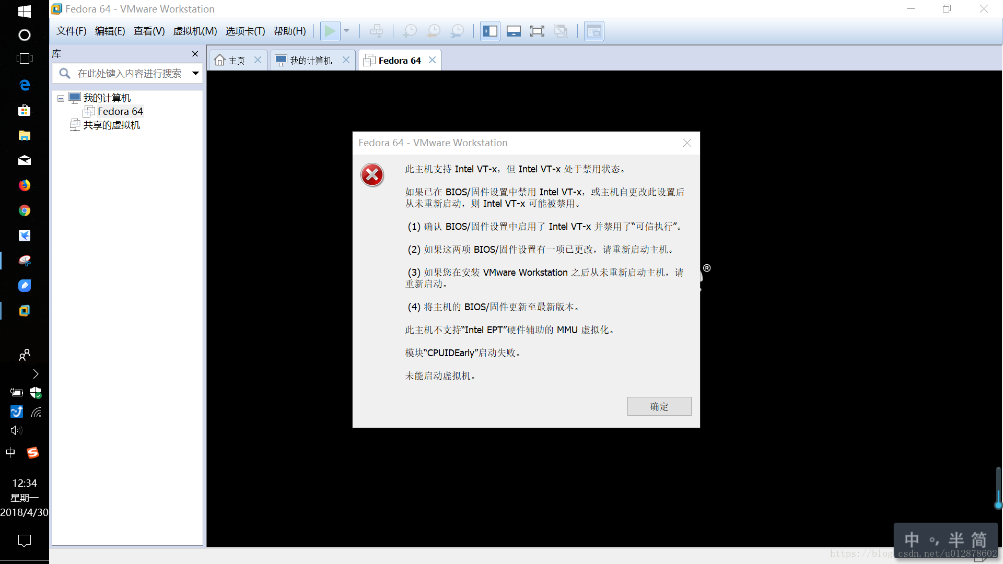This screenshot has width=1003, height=564.
Task: Close the 主页 tab
Action: [258, 60]
